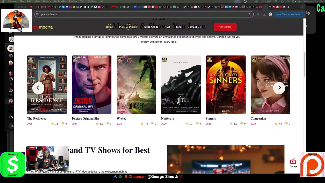
Task: Click the Go top label
Action: [293, 166]
